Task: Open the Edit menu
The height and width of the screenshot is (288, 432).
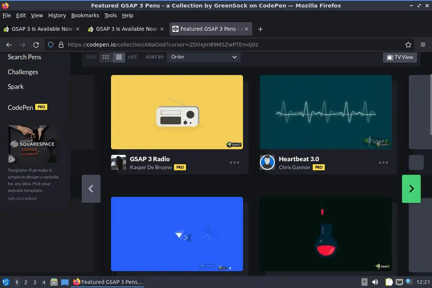Action: [x=21, y=15]
